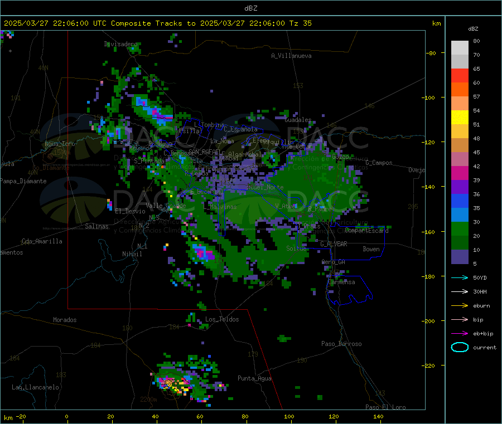502x424 pixels.
Task: Click the 'G_ALVEAR' map label
Action: coord(334,244)
